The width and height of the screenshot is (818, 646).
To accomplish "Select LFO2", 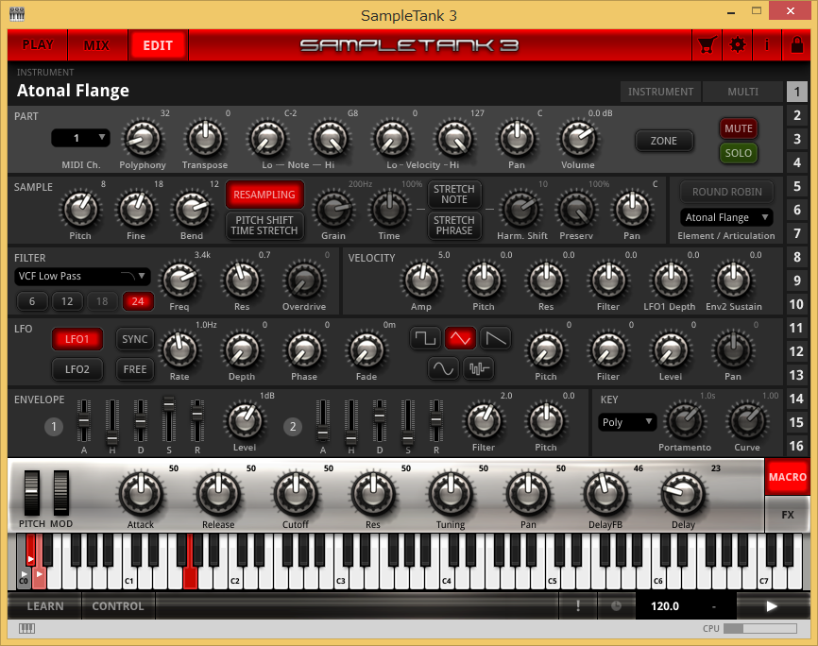I will [77, 369].
